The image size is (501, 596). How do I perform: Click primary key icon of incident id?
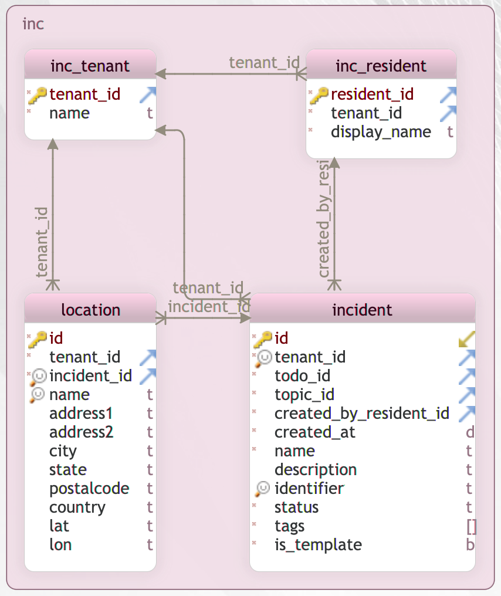pyautogui.click(x=263, y=339)
